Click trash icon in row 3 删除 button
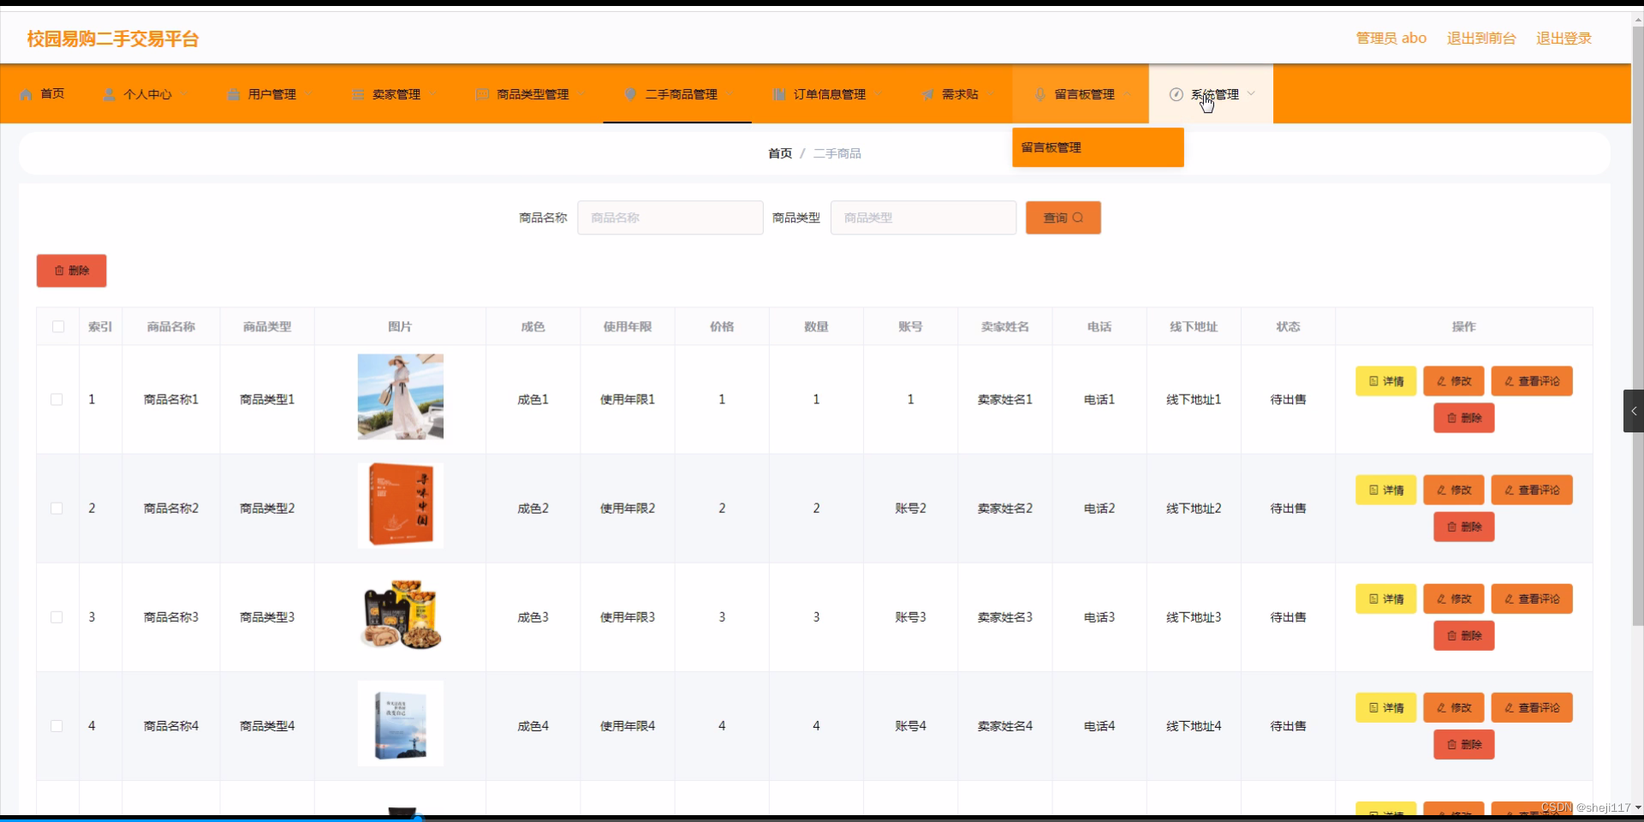The image size is (1644, 822). [x=1451, y=635]
